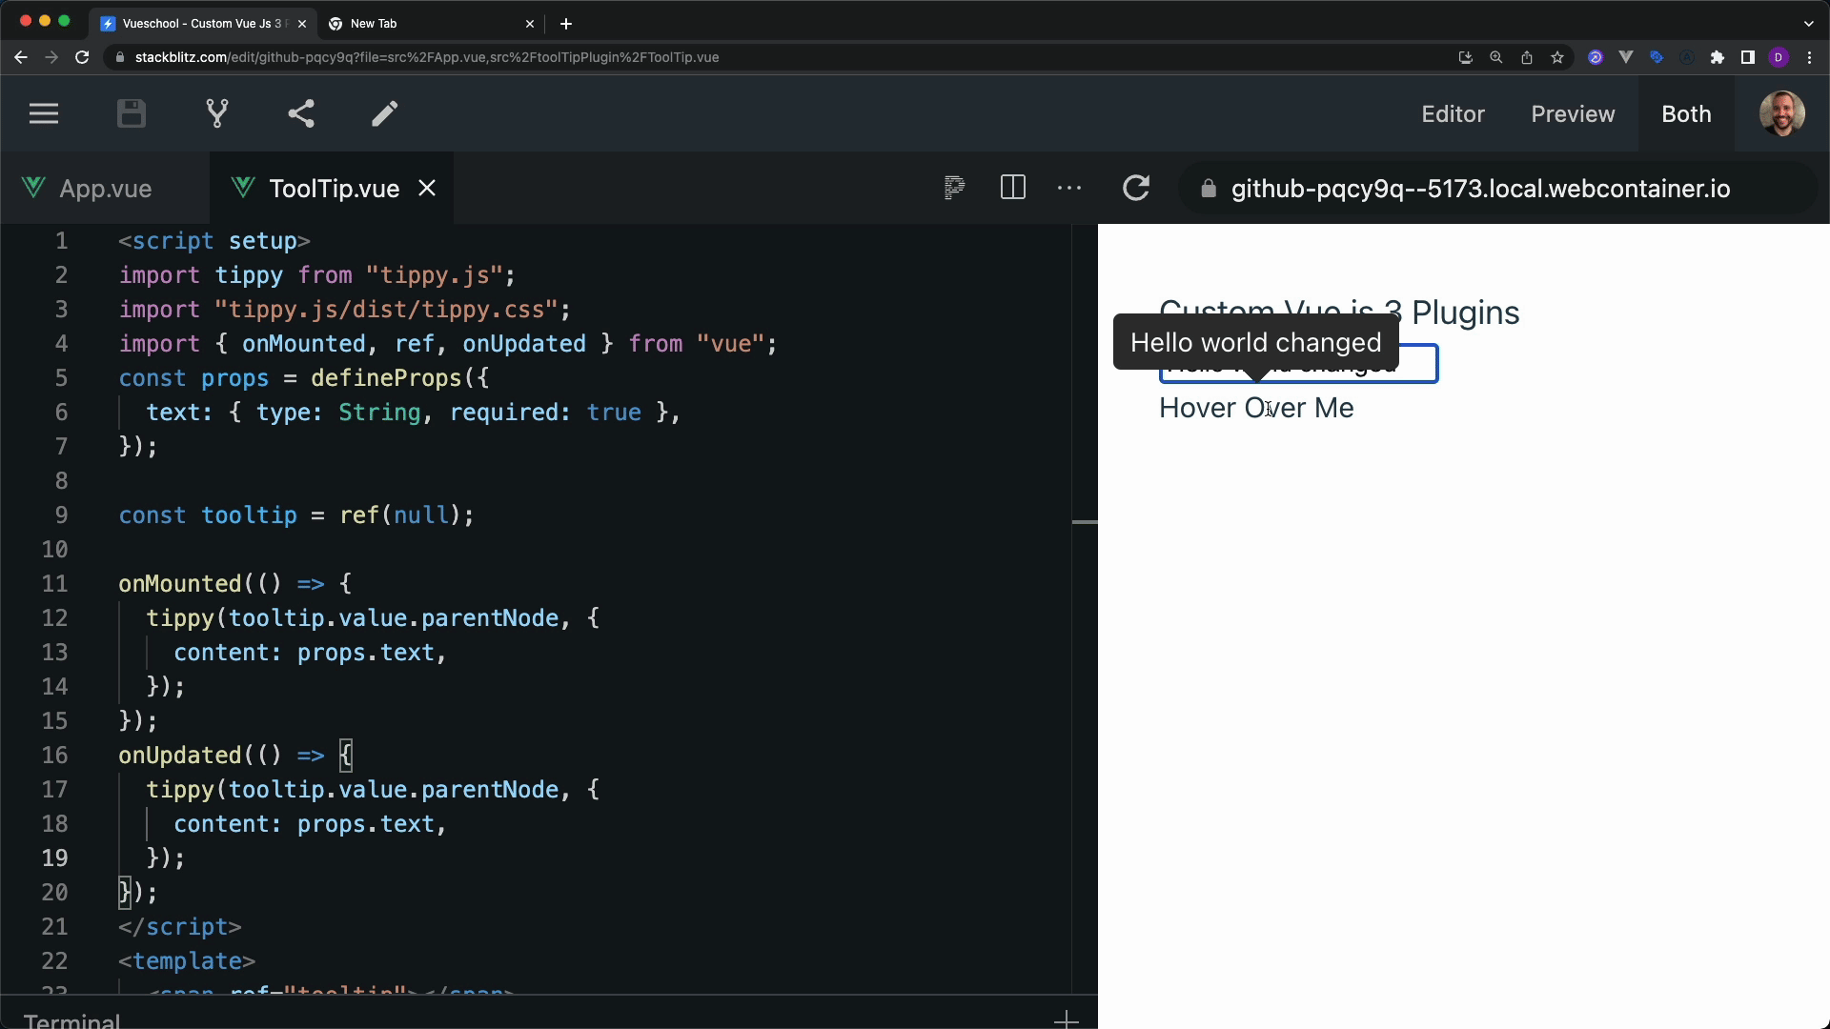Open the Chrome three-dot menu
Screen dimensions: 1830x1029
pos(1810,57)
